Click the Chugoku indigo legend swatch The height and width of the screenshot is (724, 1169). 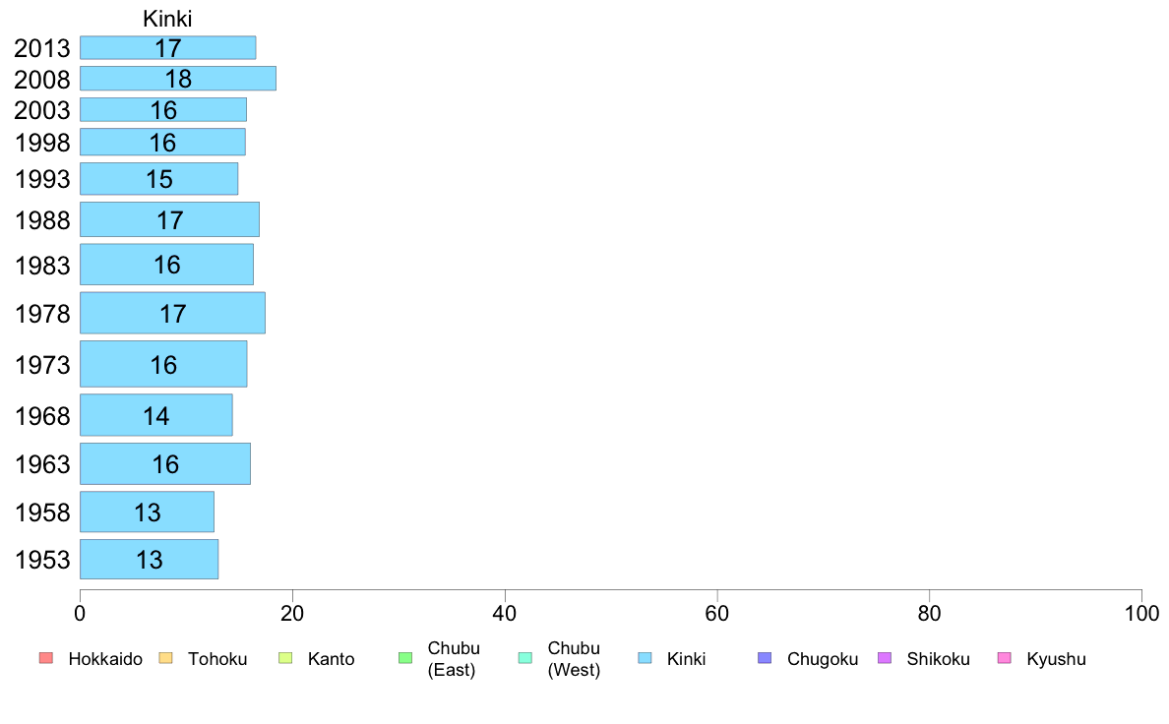pyautogui.click(x=765, y=658)
